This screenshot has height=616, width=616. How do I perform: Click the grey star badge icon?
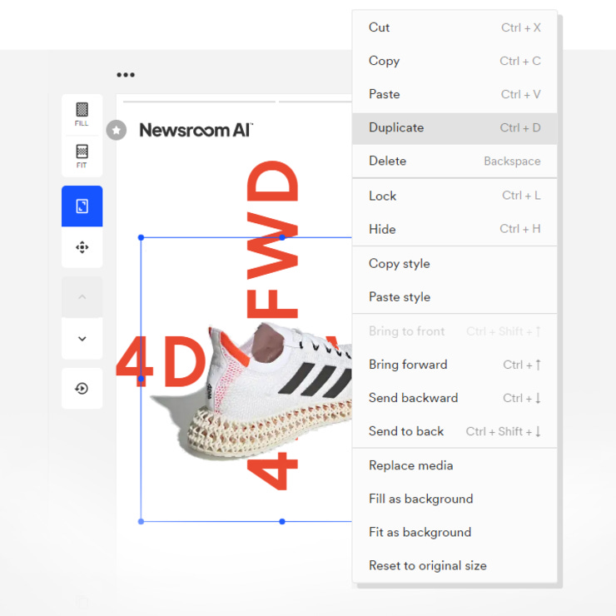tap(117, 130)
